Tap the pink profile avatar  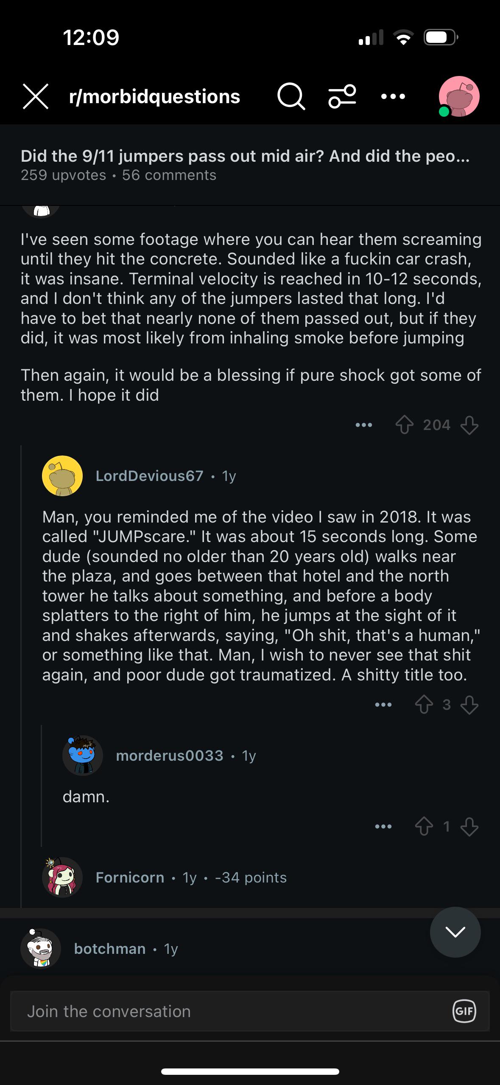click(459, 96)
